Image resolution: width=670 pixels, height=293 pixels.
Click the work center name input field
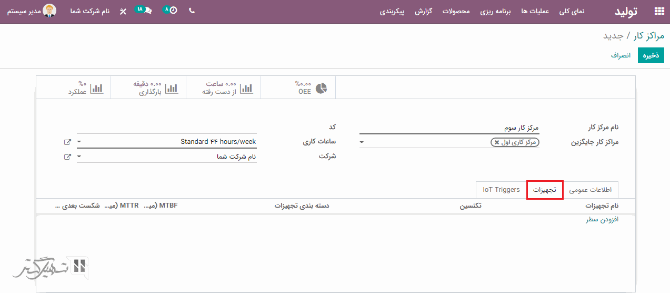[x=449, y=128]
